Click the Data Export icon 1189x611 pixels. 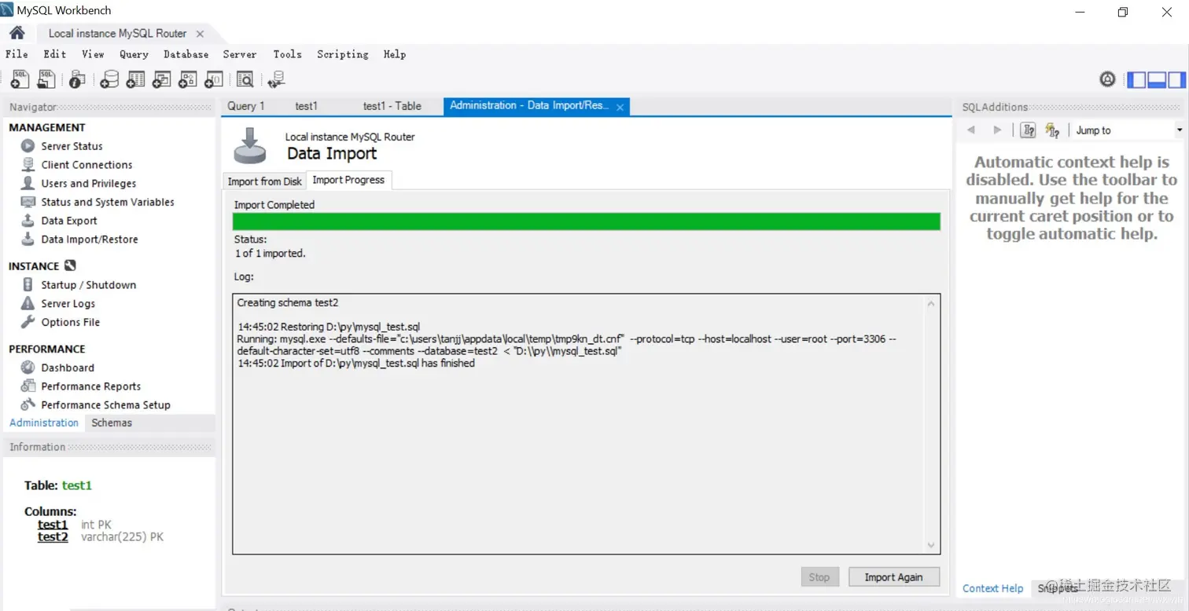tap(28, 221)
